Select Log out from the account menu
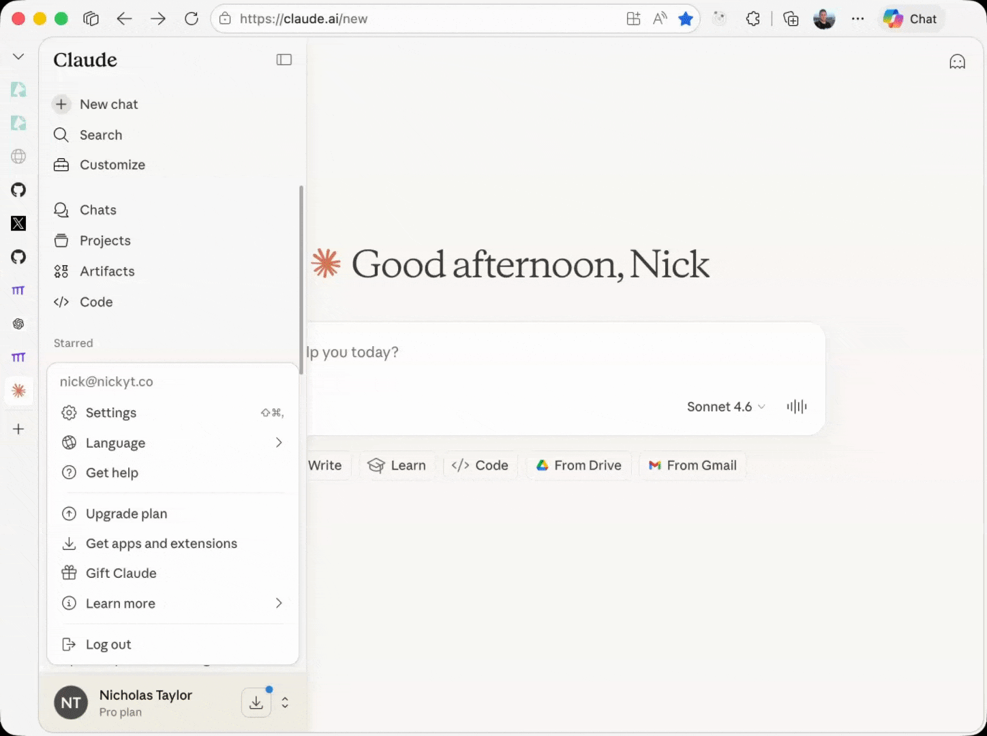The height and width of the screenshot is (736, 987). (x=107, y=644)
